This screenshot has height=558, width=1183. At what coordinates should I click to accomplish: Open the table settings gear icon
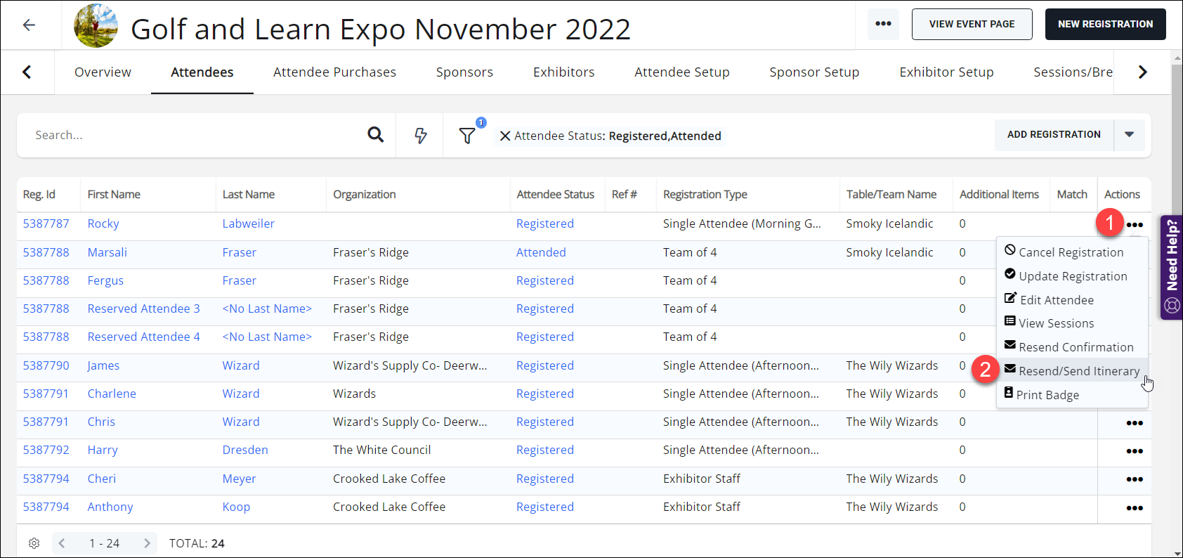(x=34, y=543)
